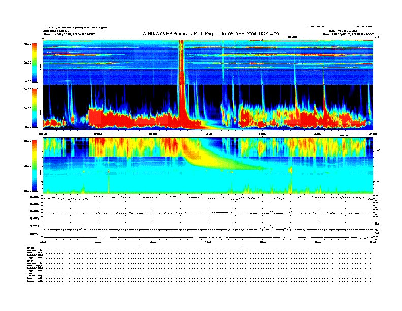This screenshot has height=311, width=402.
Task: Click the 20:00 time axis label
Action: coord(318,134)
